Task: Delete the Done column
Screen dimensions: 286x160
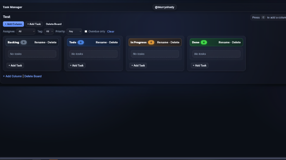Action: 236,42
